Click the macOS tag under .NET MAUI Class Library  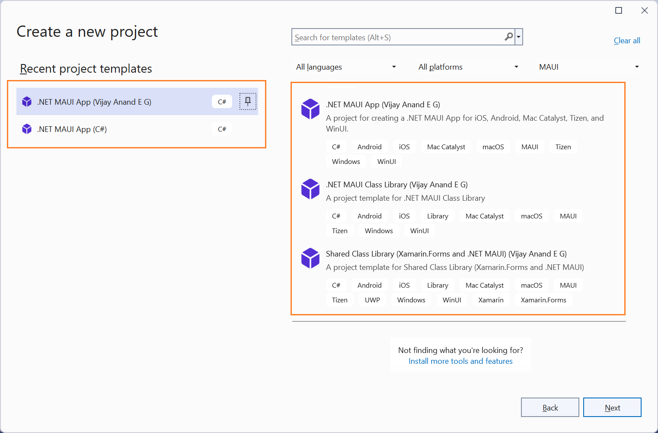point(532,216)
